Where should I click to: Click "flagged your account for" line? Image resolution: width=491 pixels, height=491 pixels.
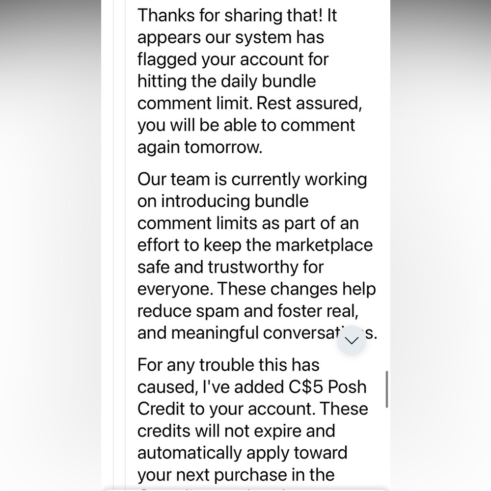coord(233,59)
